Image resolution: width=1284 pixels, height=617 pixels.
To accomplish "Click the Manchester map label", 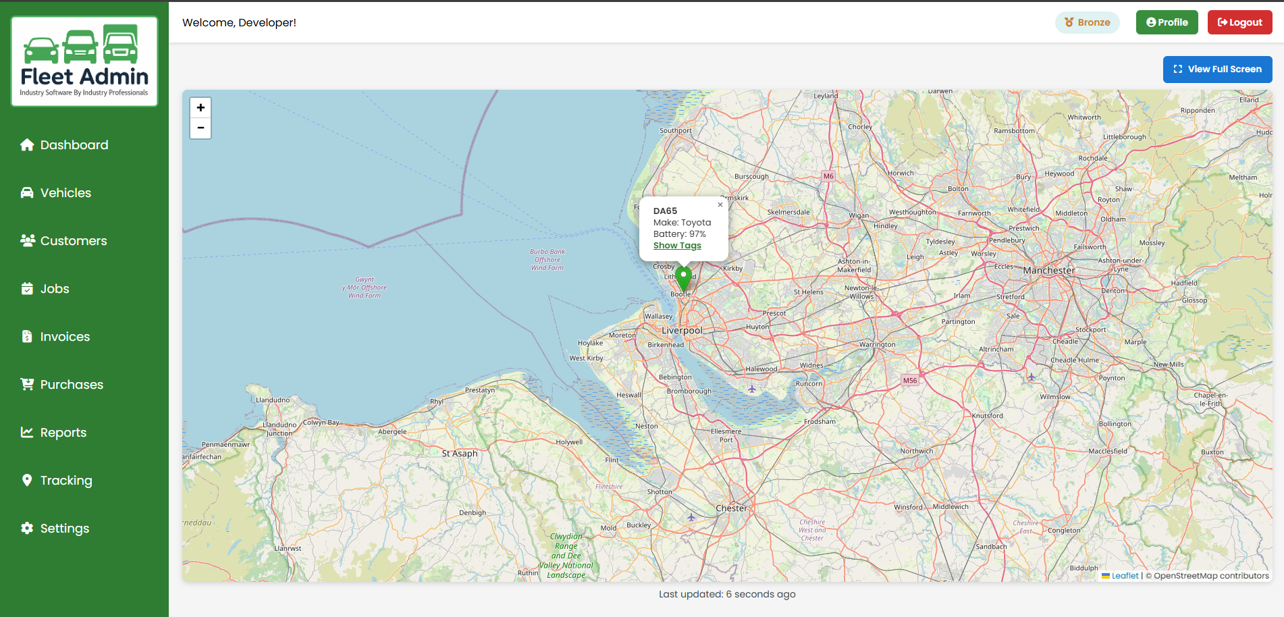I will pos(1049,270).
